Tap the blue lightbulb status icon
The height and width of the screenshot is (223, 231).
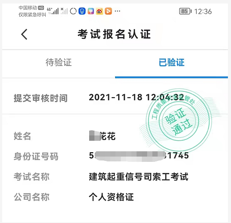[x=82, y=11]
